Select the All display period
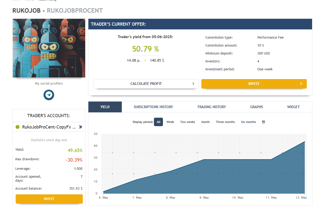The image size is (328, 206). tap(158, 122)
